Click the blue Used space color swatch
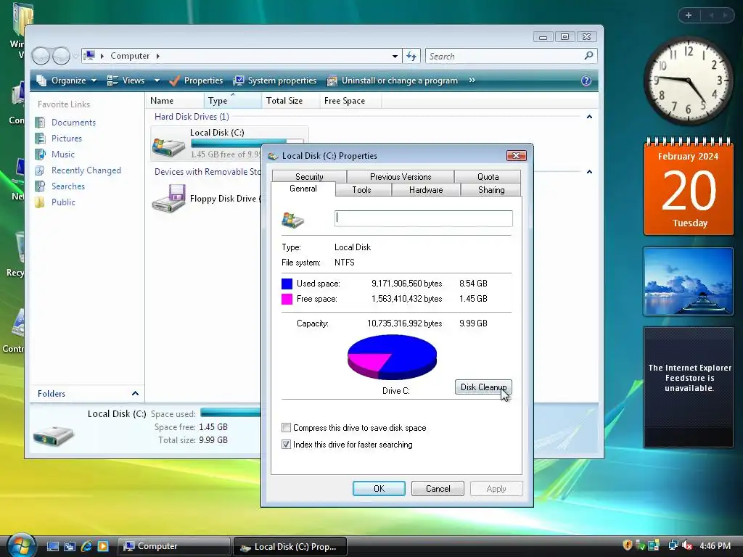Image resolution: width=743 pixels, height=557 pixels. tap(287, 284)
